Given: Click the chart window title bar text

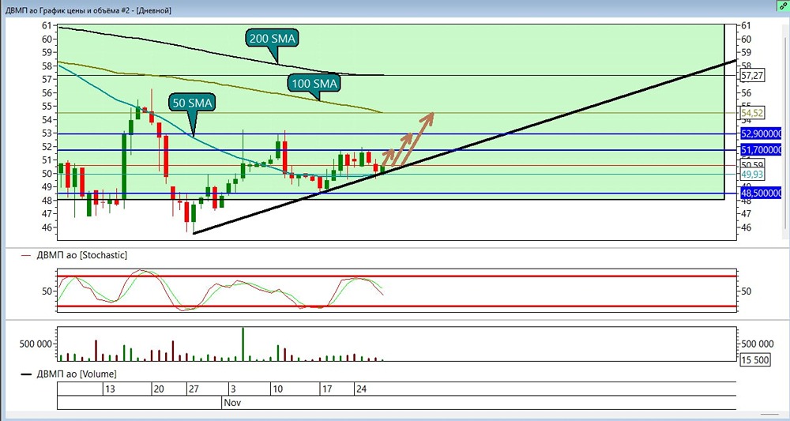Looking at the screenshot, I should tap(88, 10).
